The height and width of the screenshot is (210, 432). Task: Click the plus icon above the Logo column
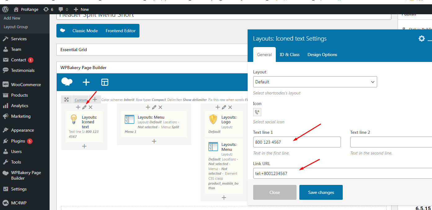218,107
